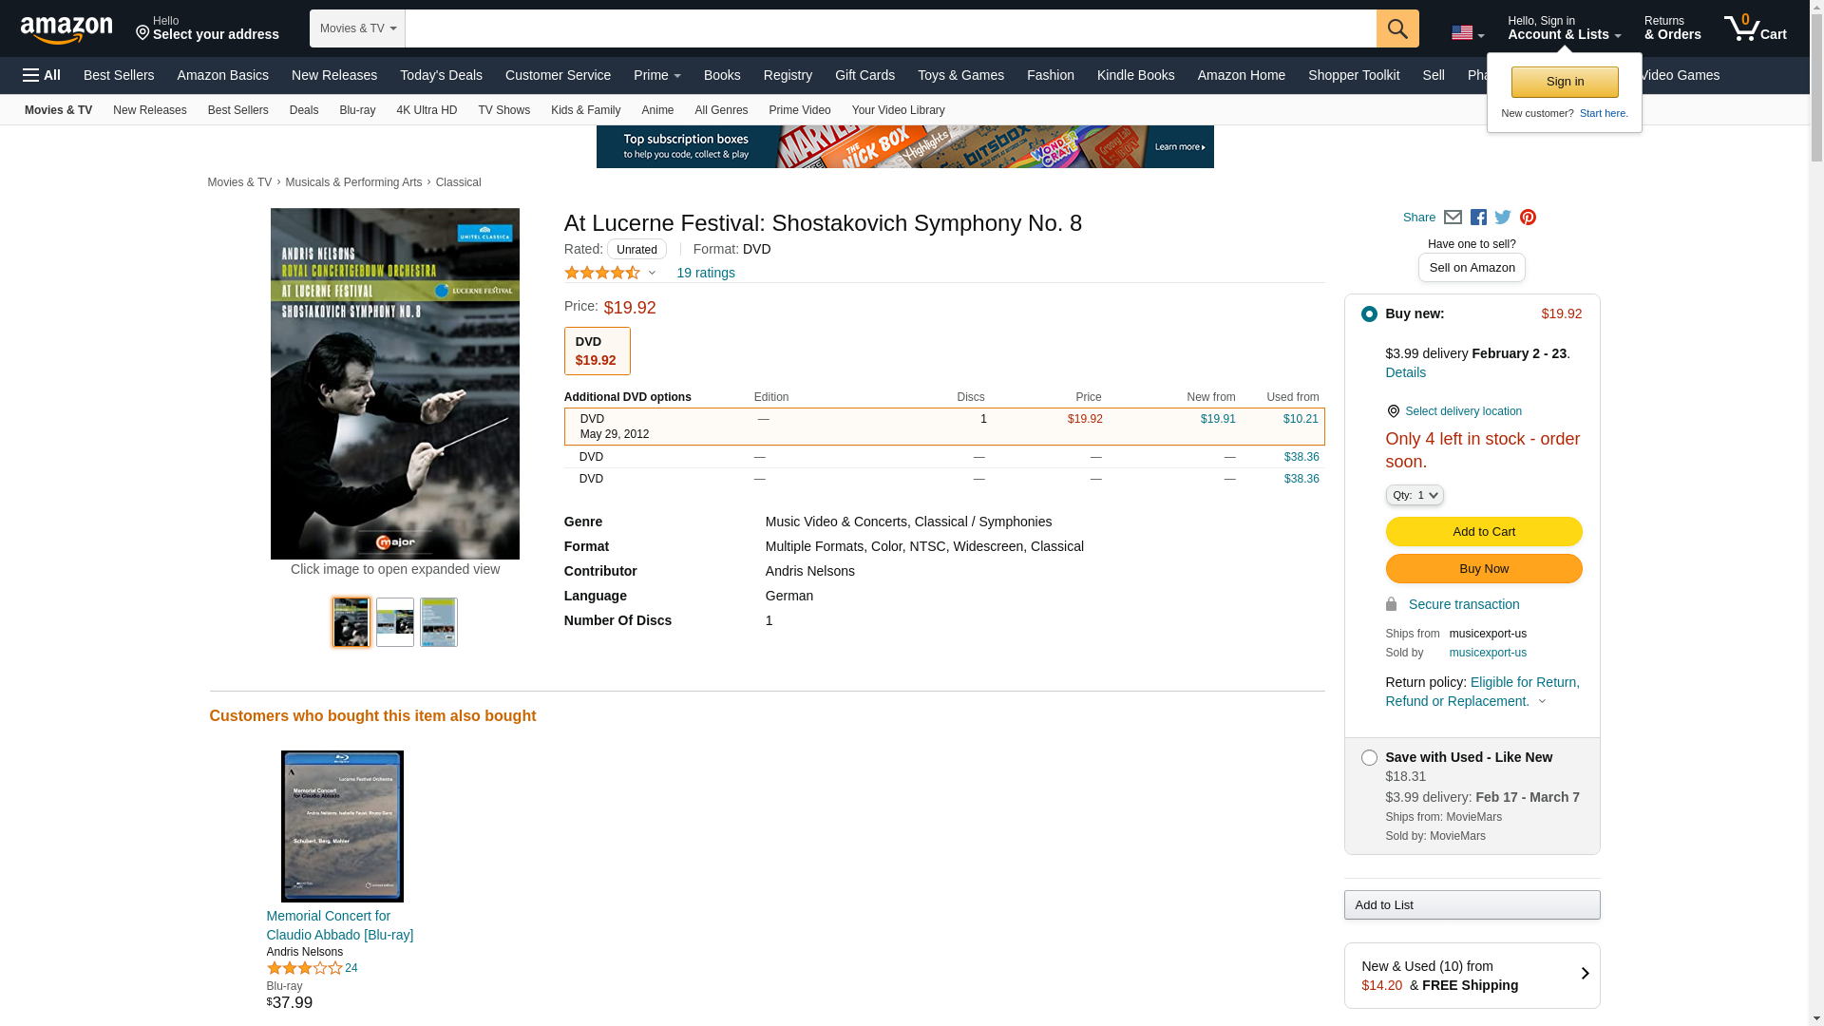Share on Pinterest icon
The width and height of the screenshot is (1824, 1026).
click(1528, 218)
